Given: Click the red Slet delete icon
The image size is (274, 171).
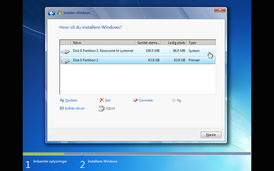Looking at the screenshot, I should (102, 100).
